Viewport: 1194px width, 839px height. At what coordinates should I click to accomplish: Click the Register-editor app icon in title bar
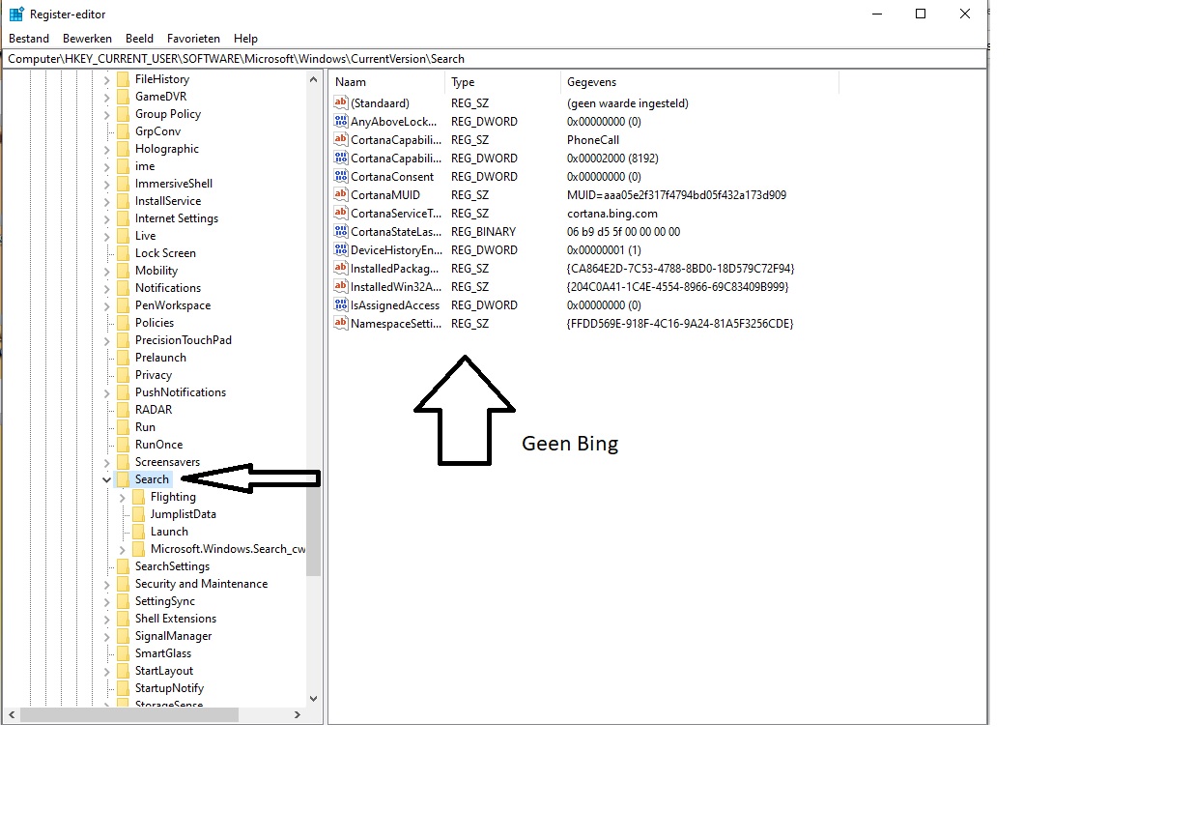[x=16, y=14]
